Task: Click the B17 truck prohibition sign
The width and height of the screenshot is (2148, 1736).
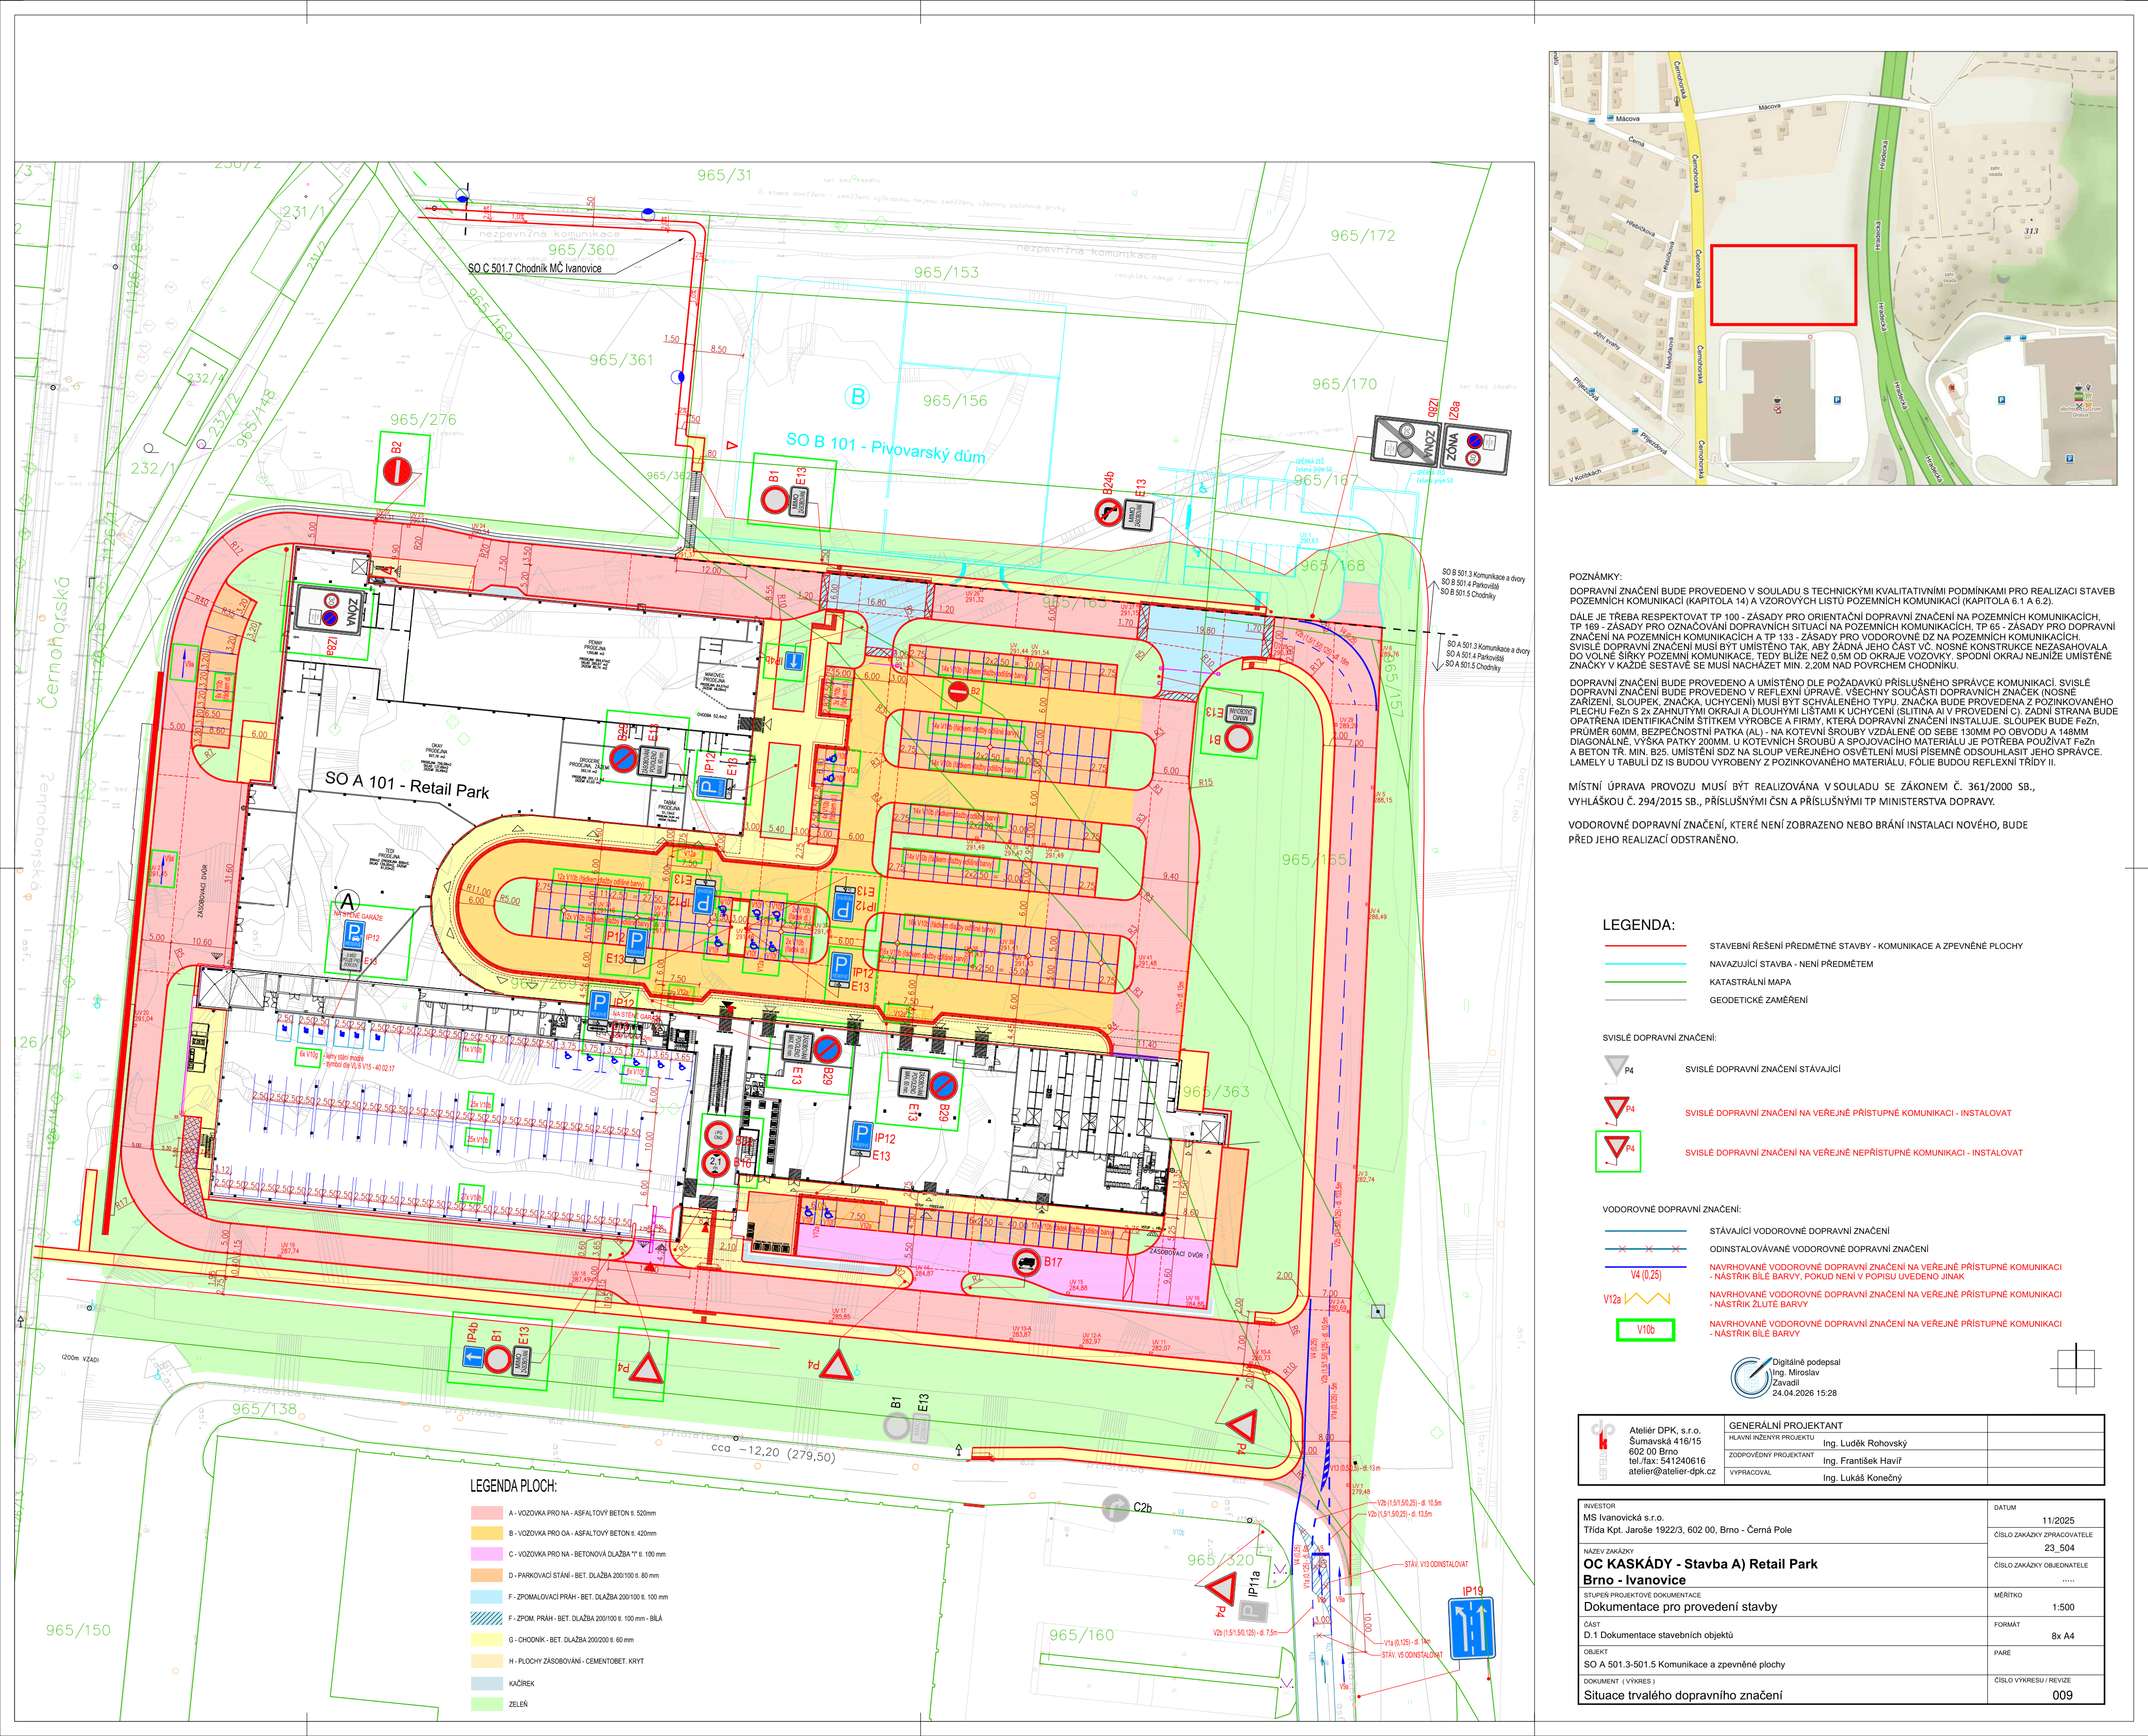Action: 1026,1262
